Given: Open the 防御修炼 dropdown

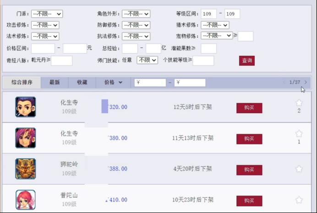Looking at the screenshot, I should point(136,25).
